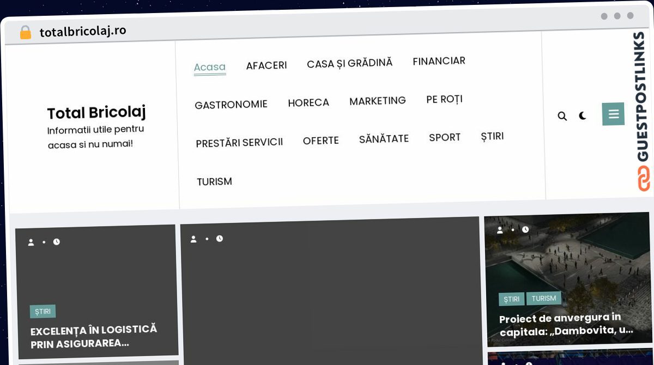Open CASA ȘI GRĂDINĂ category
Screen dimensions: 654x365
349,63
